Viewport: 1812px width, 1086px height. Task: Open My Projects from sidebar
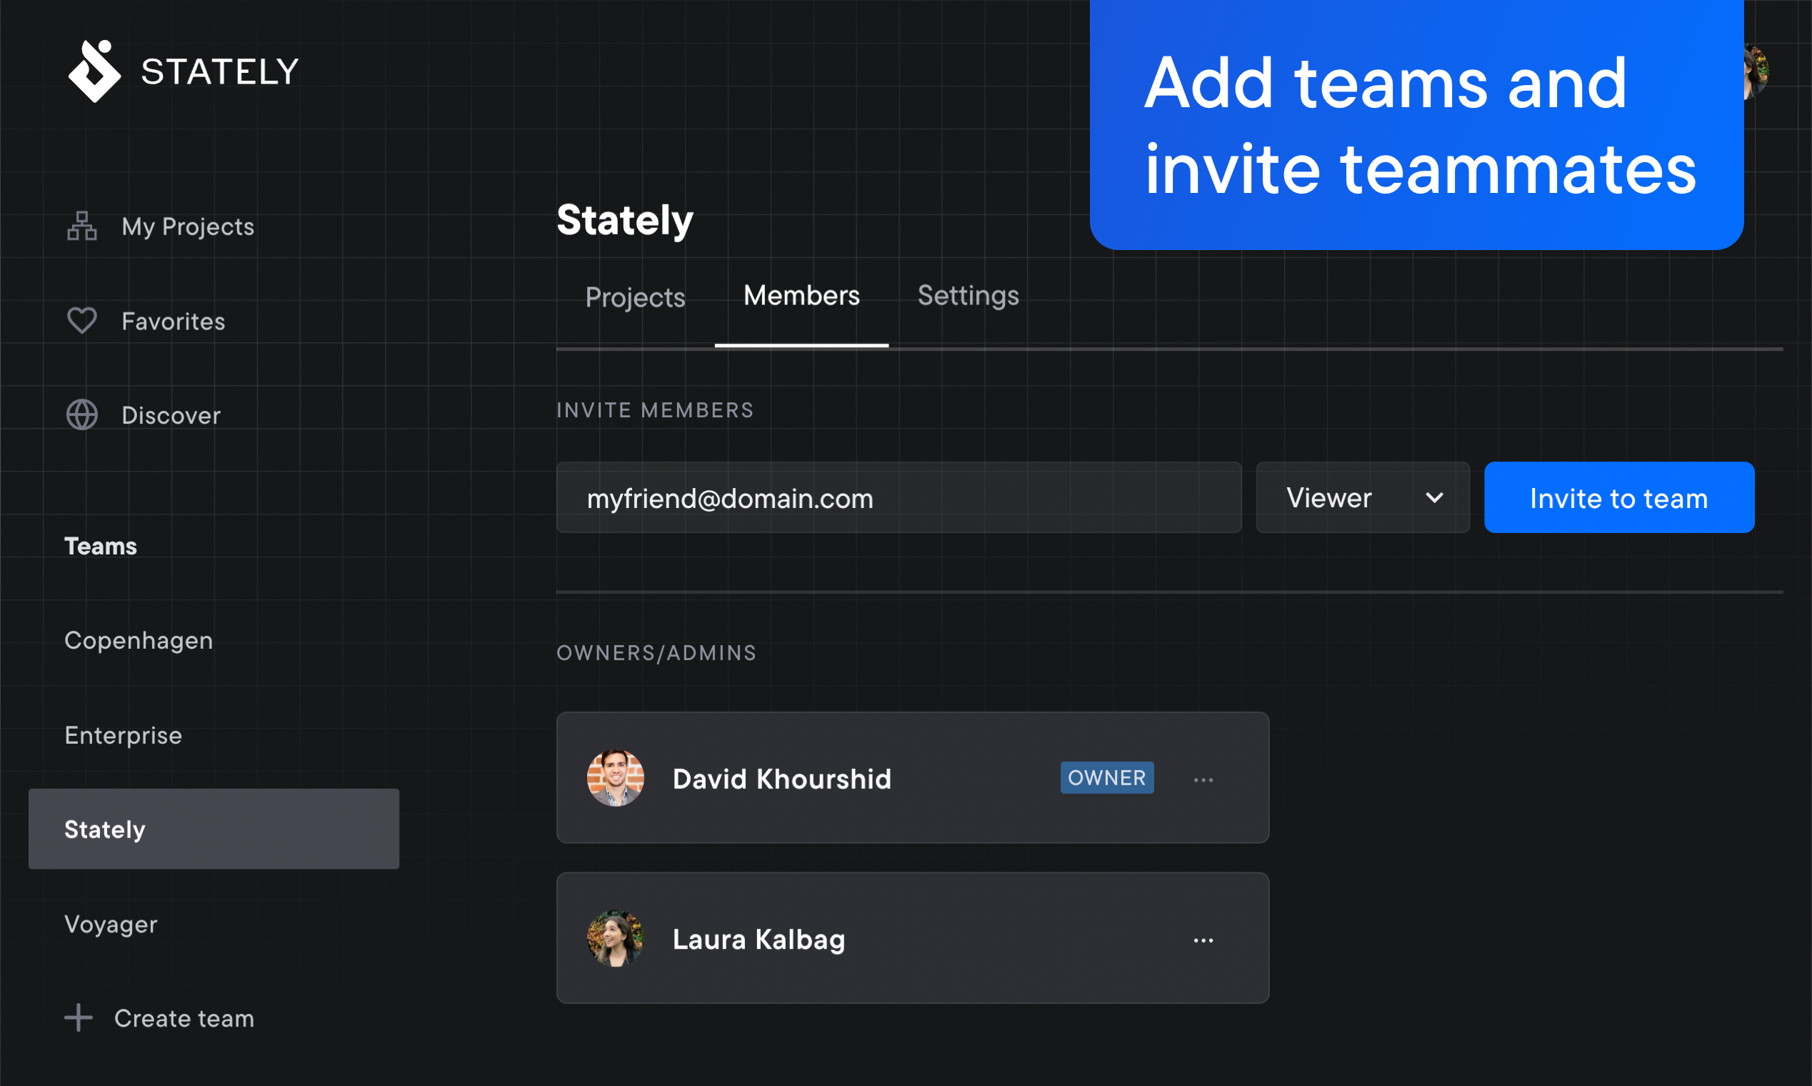tap(160, 226)
